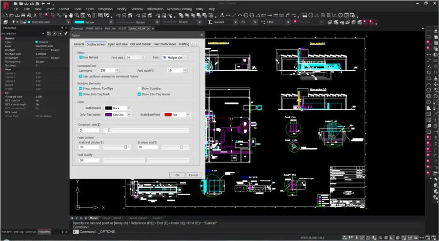Open the Layer manager icon

coord(5,22)
